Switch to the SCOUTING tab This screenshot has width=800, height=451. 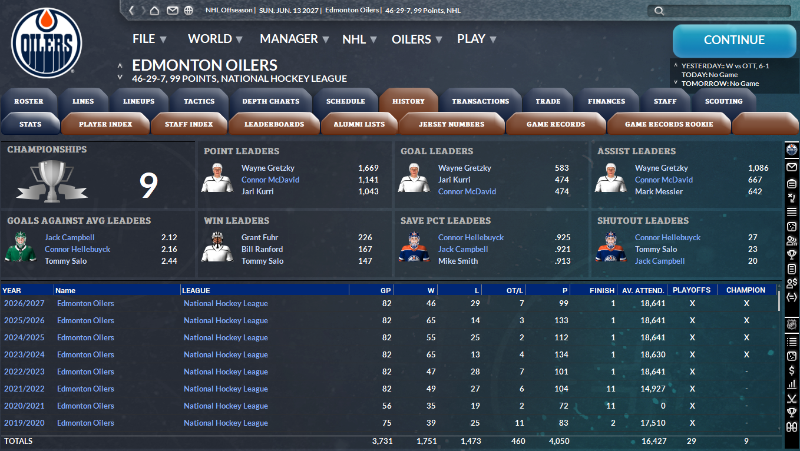[724, 101]
